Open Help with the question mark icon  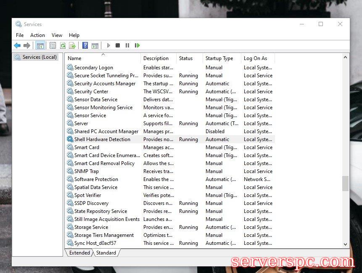pyautogui.click(x=85, y=45)
